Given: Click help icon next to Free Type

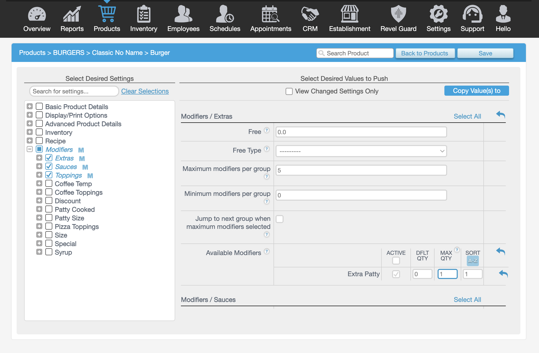Looking at the screenshot, I should 267,149.
